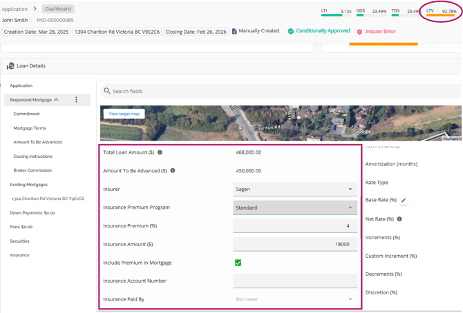Click the pencil edit icon for Base Rate

coord(404,201)
